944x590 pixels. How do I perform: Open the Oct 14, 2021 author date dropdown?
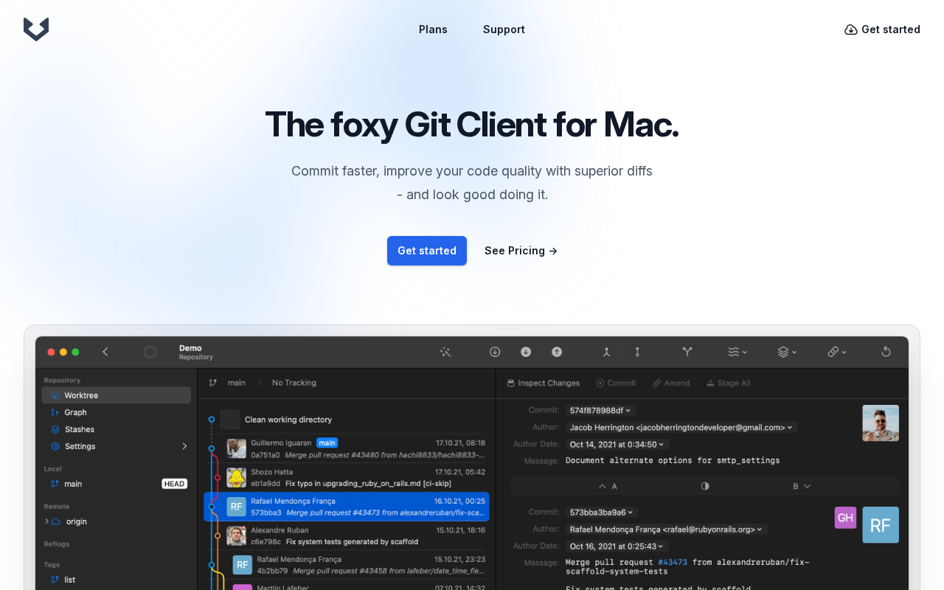click(x=618, y=444)
